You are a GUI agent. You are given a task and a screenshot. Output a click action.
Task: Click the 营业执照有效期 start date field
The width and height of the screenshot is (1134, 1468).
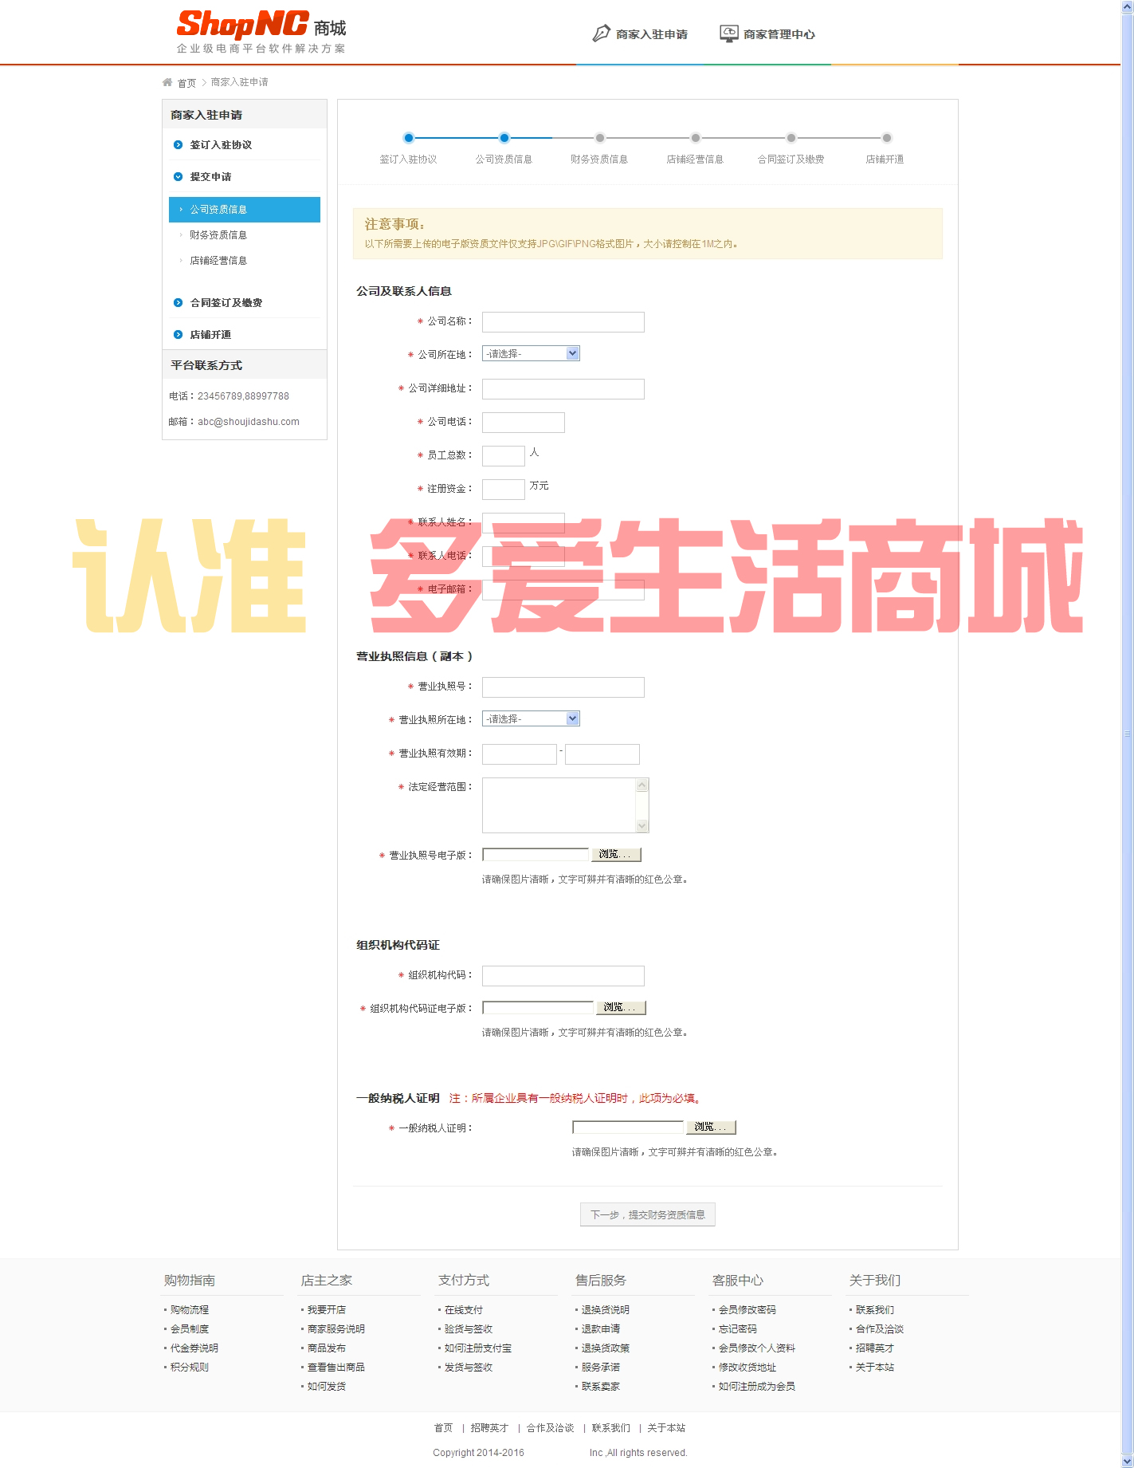pyautogui.click(x=520, y=754)
